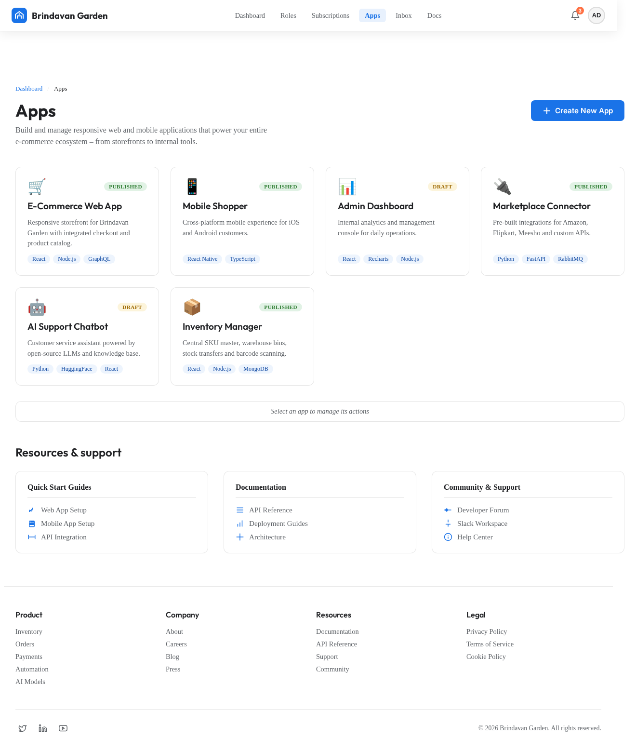
Task: Click the package box icon of Inventory Manager
Action: pos(192,307)
